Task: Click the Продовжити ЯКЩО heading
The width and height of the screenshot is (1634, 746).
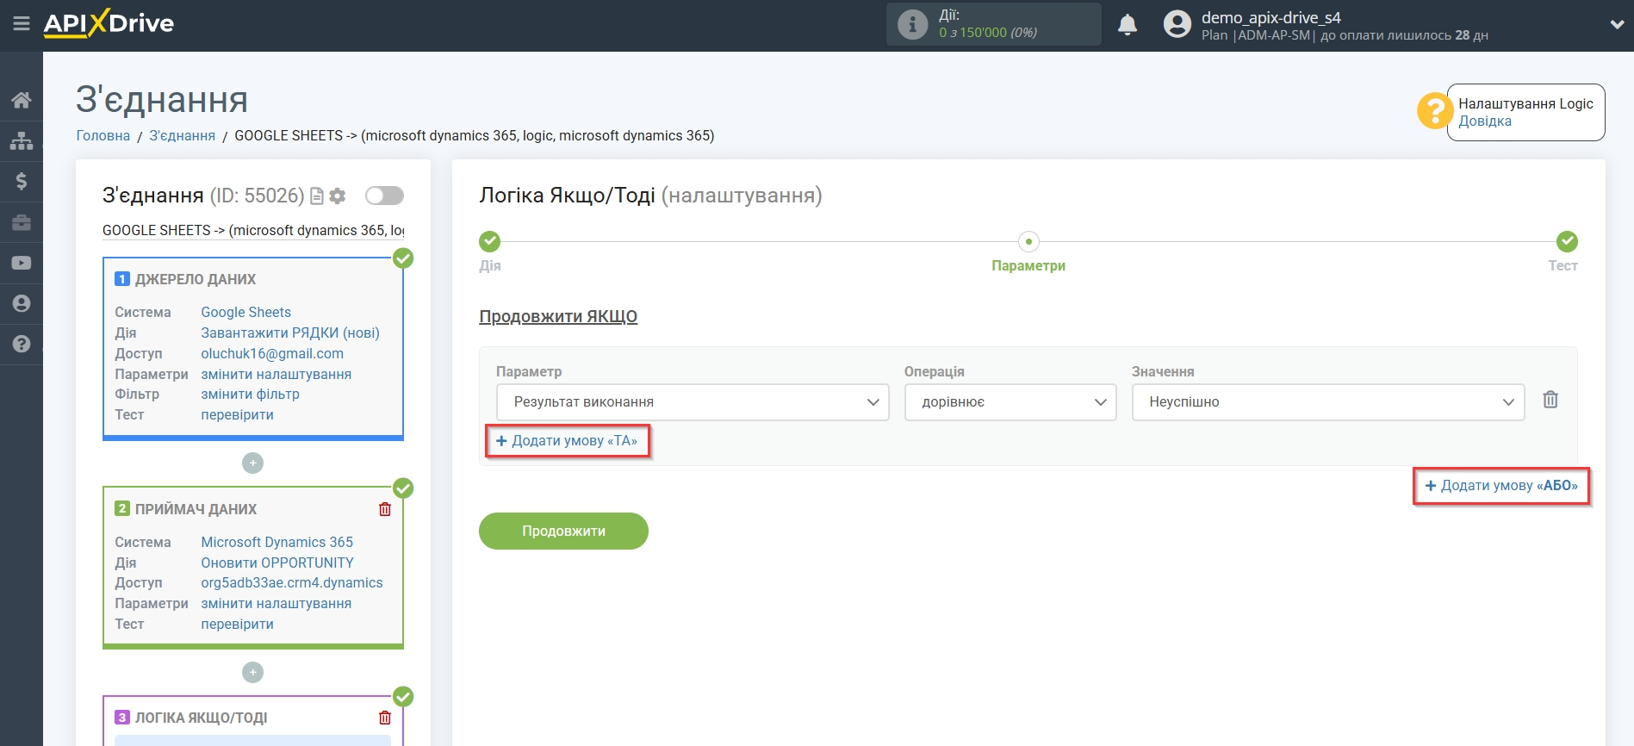Action: point(558,316)
